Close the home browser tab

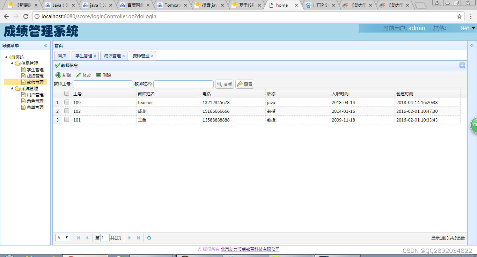(296, 5)
